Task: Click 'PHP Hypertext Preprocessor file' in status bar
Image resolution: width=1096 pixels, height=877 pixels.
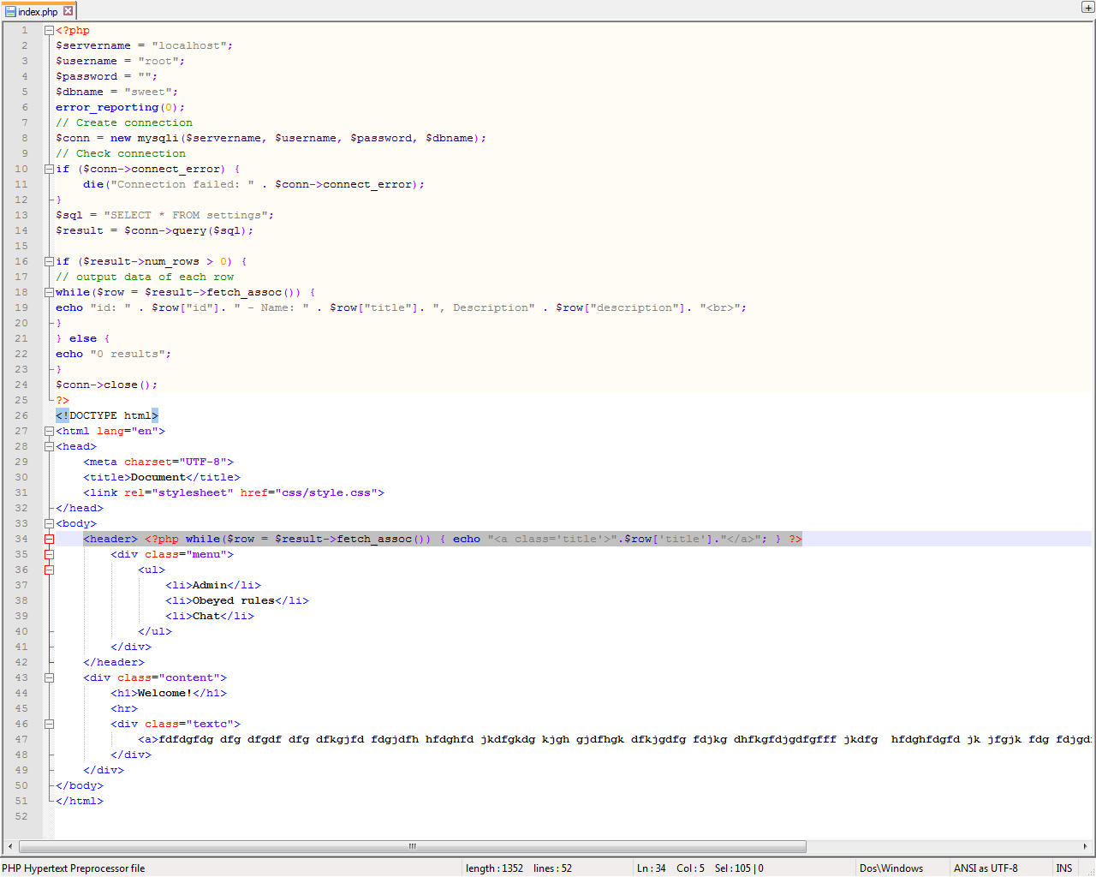Action: point(74,868)
